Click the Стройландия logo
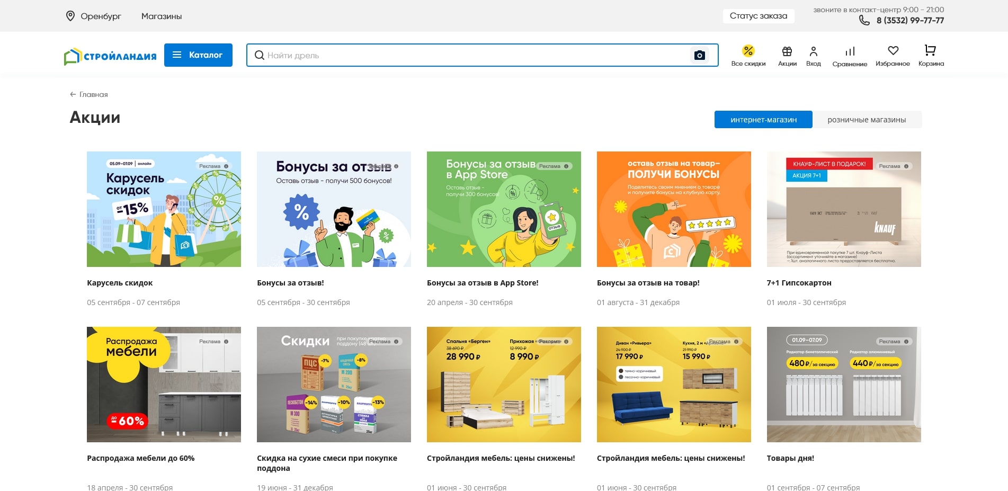Screen dimensions: 1008x491 (x=110, y=56)
